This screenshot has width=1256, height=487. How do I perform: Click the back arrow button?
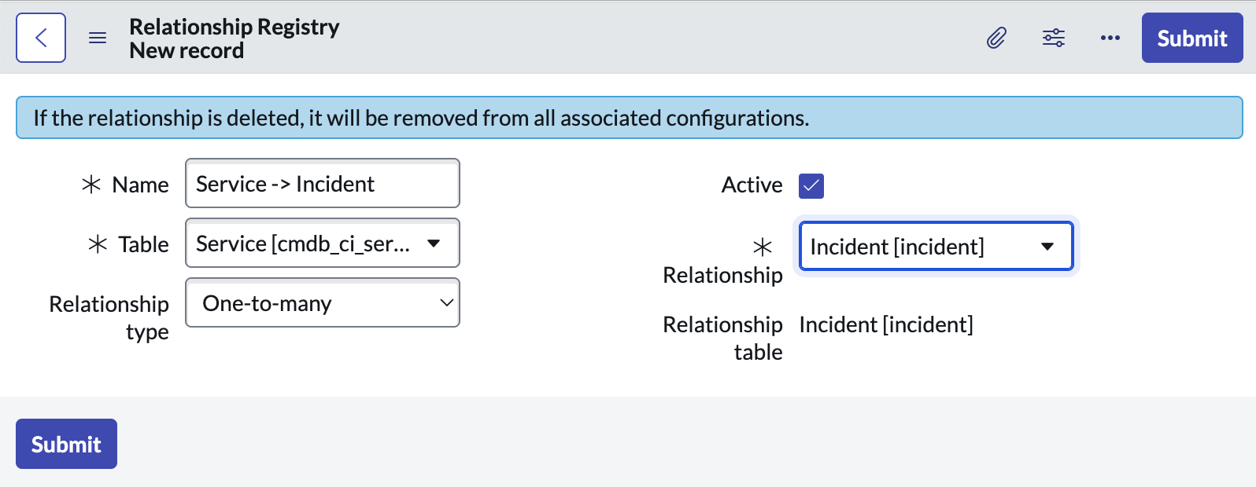point(41,38)
